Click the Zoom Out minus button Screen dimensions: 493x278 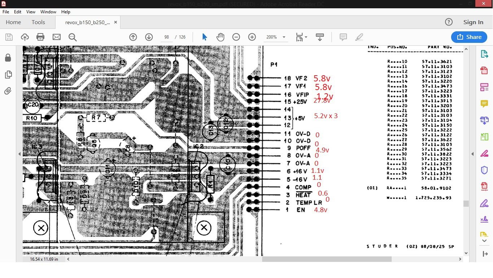(x=236, y=37)
